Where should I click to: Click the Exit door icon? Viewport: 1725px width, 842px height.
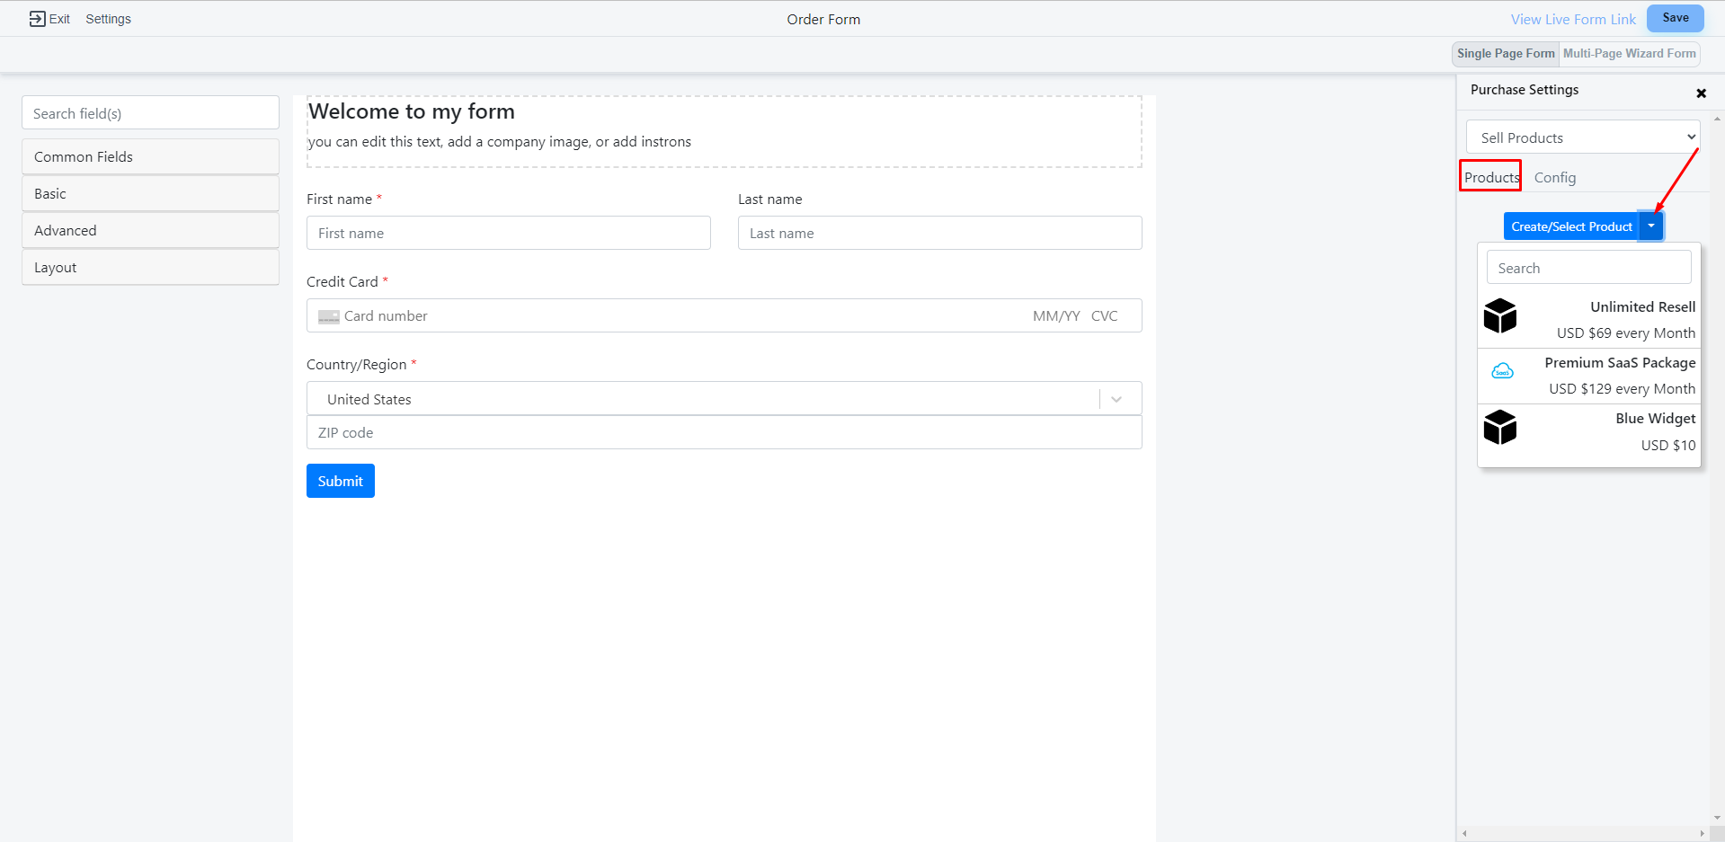coord(37,19)
